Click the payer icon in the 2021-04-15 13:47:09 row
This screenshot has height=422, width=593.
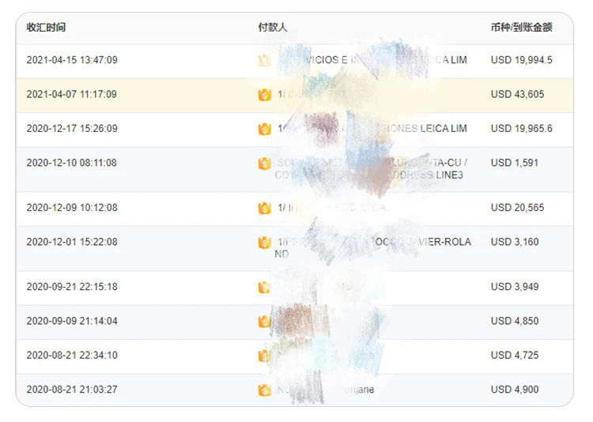(264, 60)
